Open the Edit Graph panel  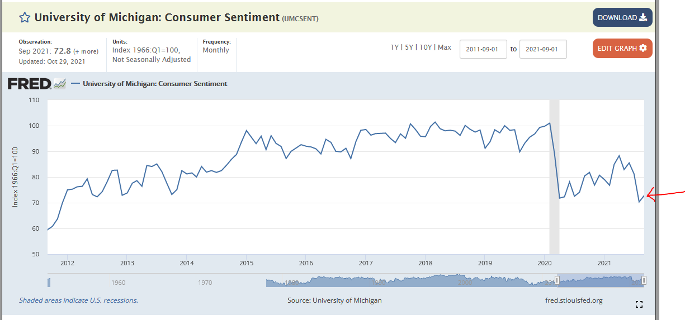[622, 49]
